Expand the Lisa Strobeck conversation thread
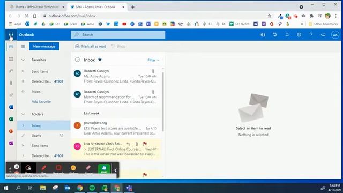Image resolution: width=343 pixels, height=193 pixels. point(85,149)
